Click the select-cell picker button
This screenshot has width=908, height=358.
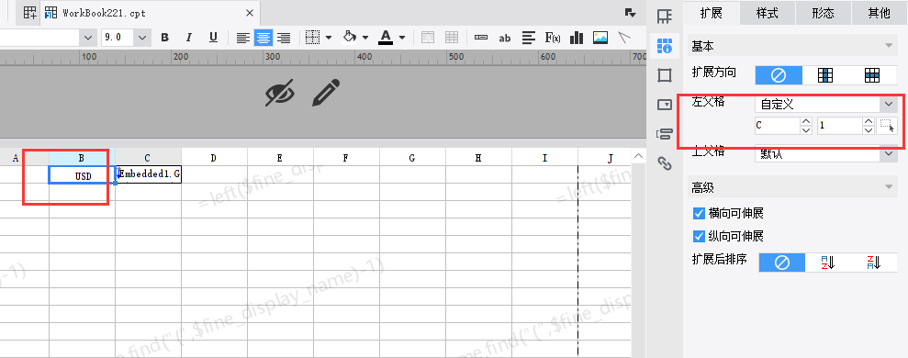(887, 125)
